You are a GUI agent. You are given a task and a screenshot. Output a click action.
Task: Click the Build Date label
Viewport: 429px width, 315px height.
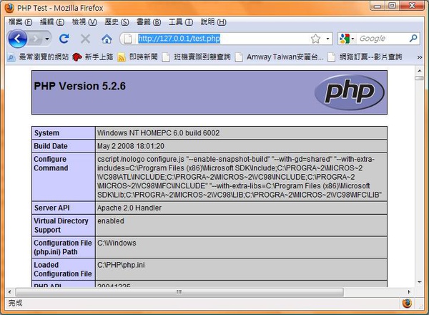pos(51,146)
